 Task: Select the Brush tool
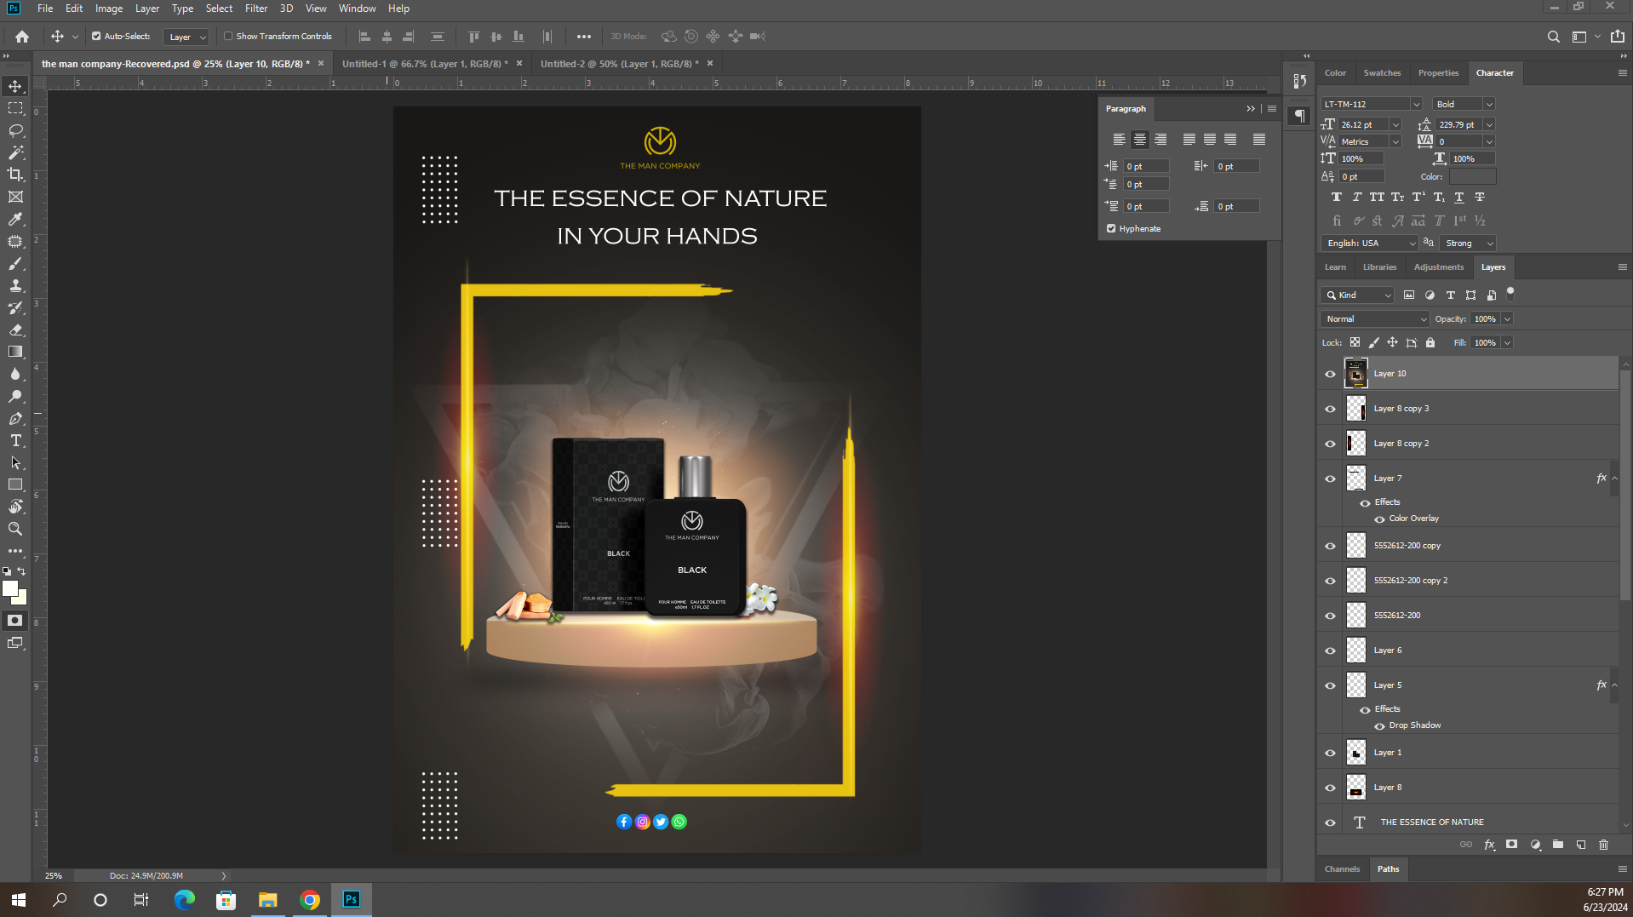15,263
